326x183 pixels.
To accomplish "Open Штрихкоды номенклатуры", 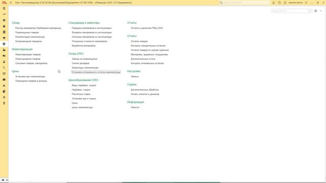I will point(85,68).
